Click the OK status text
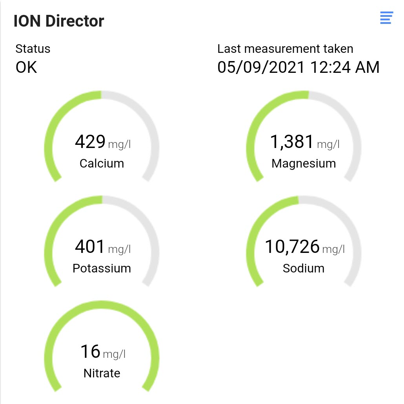The height and width of the screenshot is (404, 404). click(25, 67)
